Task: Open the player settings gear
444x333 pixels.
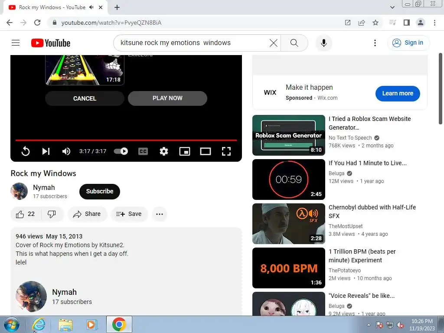Action: (x=163, y=151)
